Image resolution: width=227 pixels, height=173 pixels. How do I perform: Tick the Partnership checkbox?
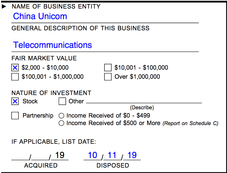tap(15, 116)
